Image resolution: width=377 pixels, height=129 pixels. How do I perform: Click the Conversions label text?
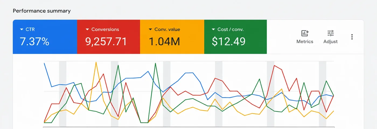105,29
